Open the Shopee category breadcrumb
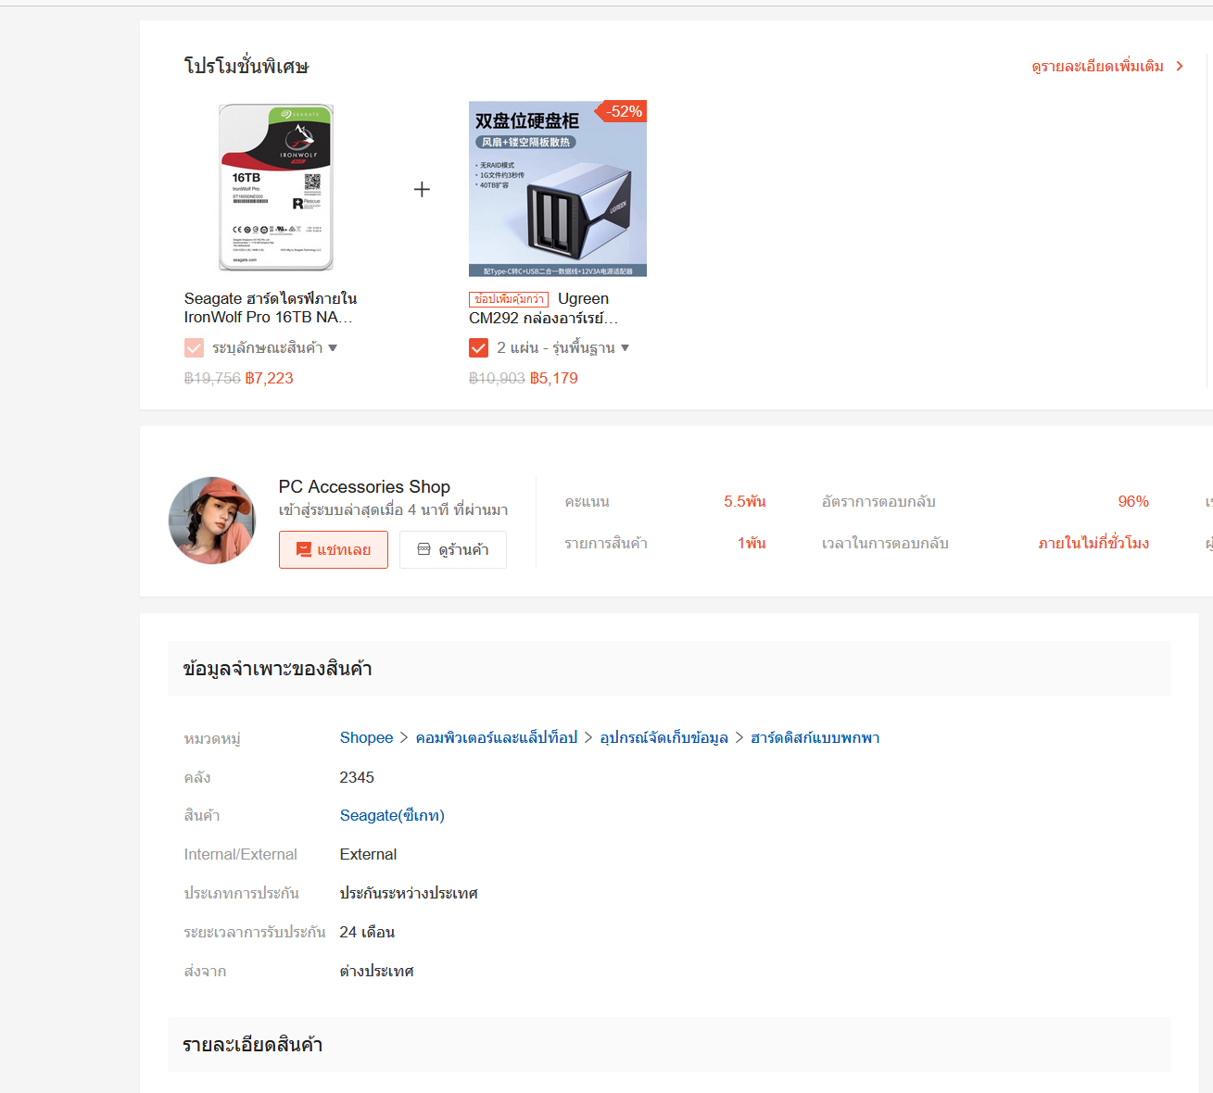Screen dimensions: 1213x1093 click(366, 737)
